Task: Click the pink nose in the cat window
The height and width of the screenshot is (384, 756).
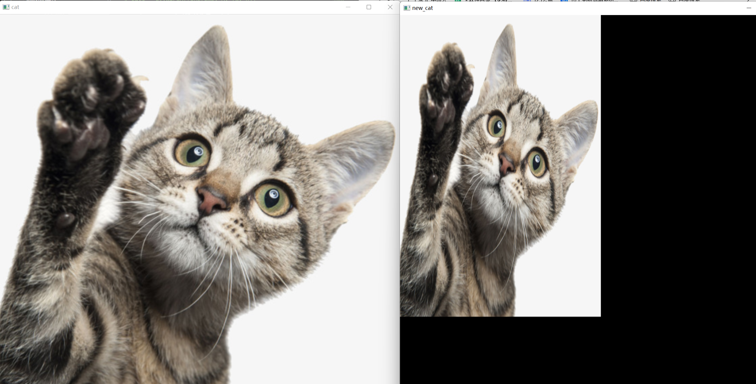Action: (x=211, y=201)
